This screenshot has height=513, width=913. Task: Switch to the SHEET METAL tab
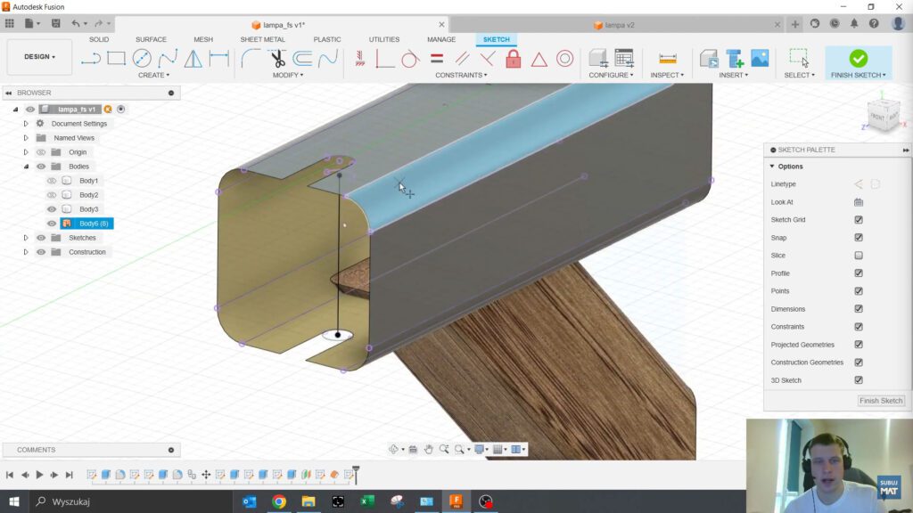(x=262, y=39)
